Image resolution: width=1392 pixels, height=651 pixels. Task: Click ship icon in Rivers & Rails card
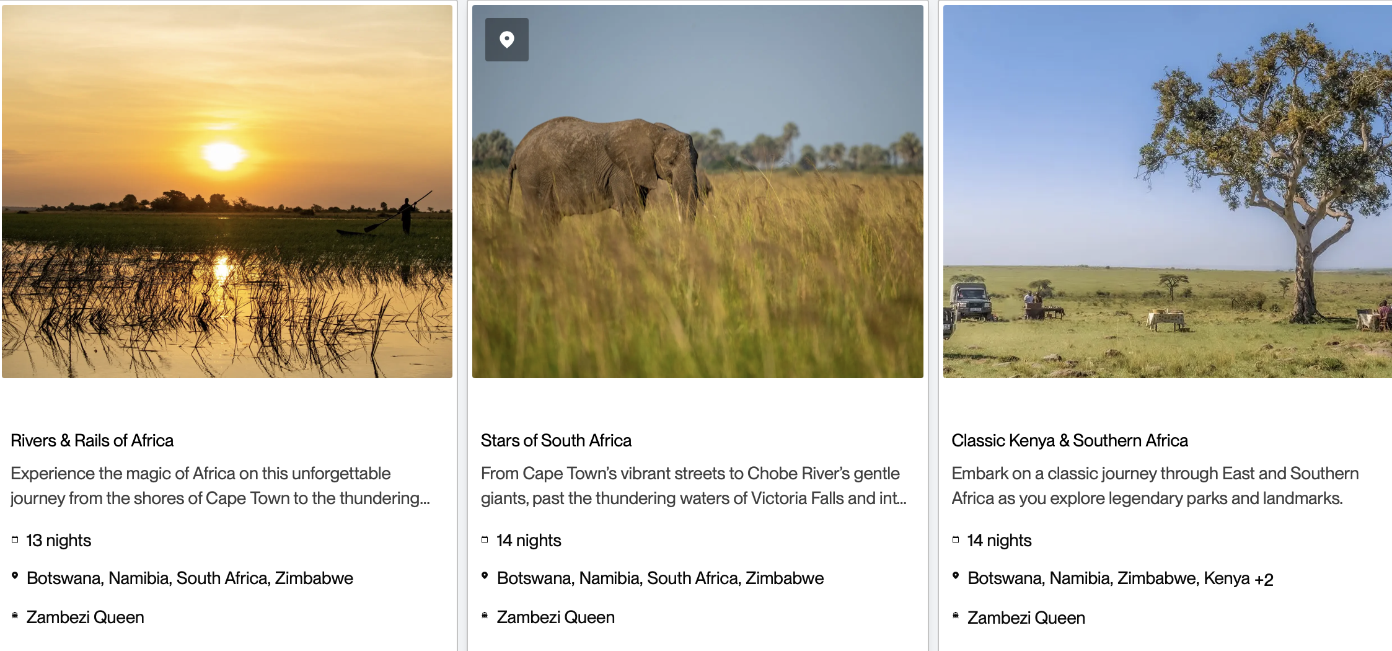click(x=15, y=616)
